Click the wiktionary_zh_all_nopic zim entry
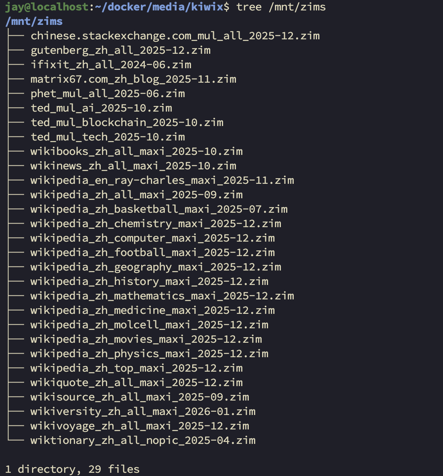This screenshot has width=443, height=476. coord(143,440)
